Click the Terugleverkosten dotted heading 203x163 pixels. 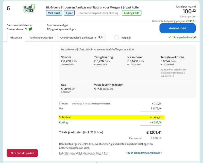[x=172, y=57]
